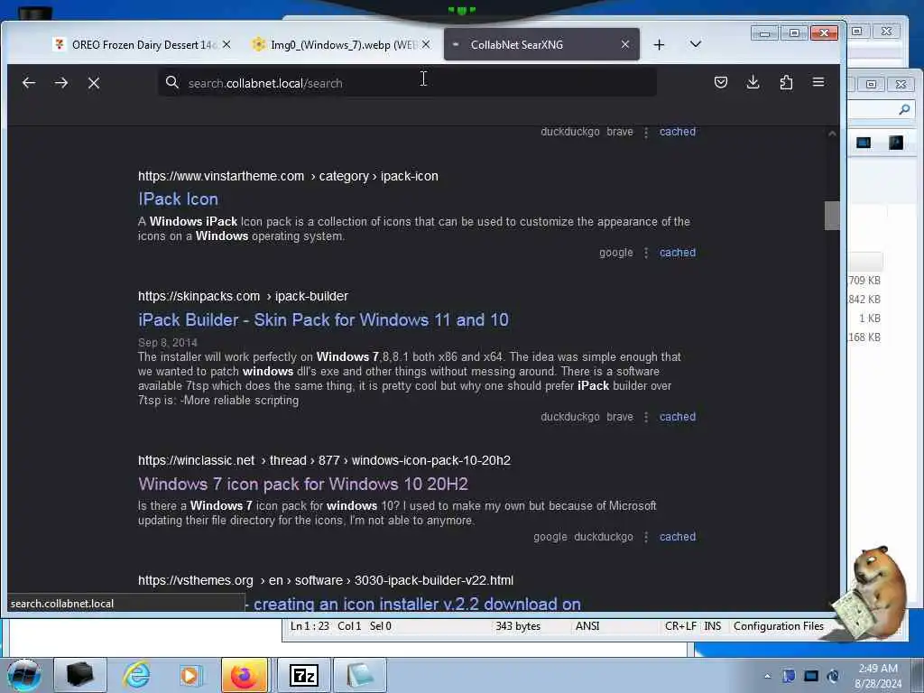Image resolution: width=924 pixels, height=693 pixels.
Task: Expand the list all tabs chevron
Action: [x=696, y=44]
